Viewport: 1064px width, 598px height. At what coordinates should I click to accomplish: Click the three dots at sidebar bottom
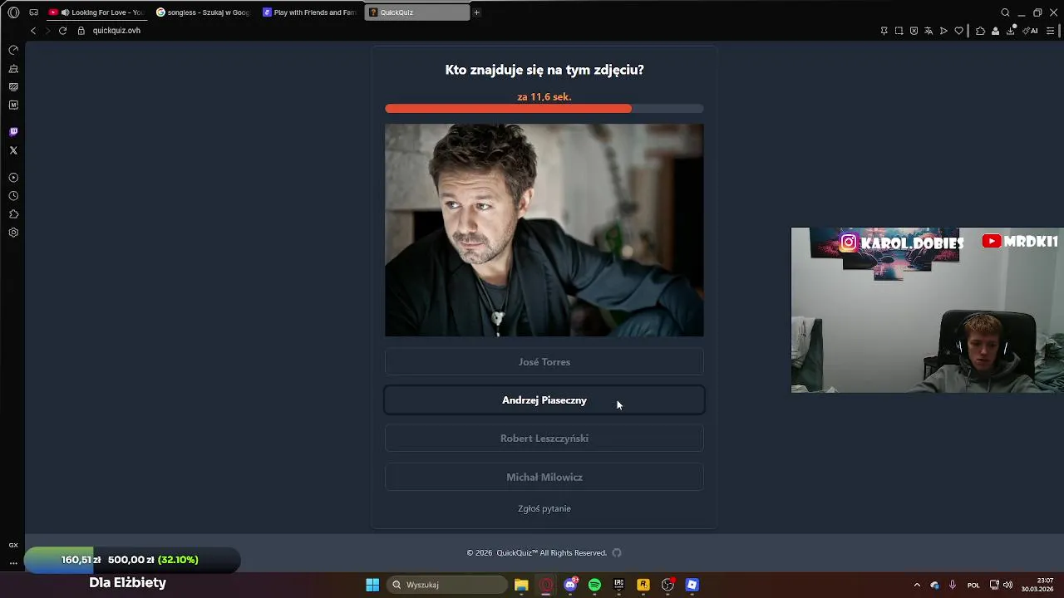(13, 563)
